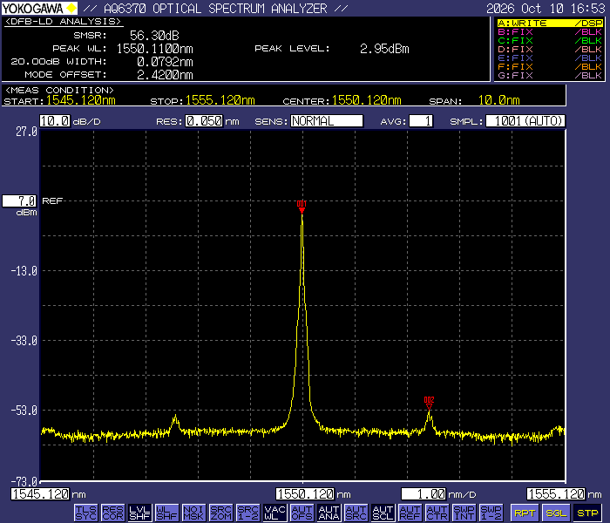Select trace A:WRITE /DSP

(550, 23)
